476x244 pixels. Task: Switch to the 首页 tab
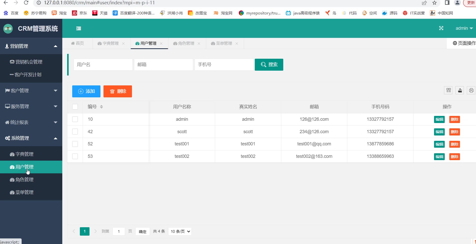(x=77, y=43)
